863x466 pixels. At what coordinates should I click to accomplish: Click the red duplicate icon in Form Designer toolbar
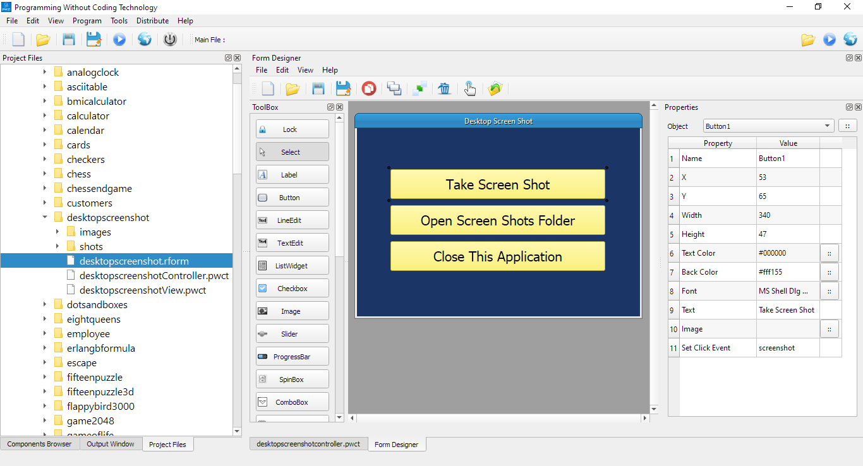(369, 88)
